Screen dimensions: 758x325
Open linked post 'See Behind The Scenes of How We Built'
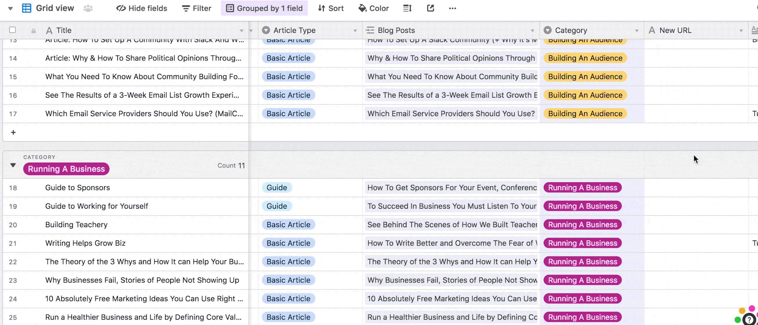coord(451,225)
